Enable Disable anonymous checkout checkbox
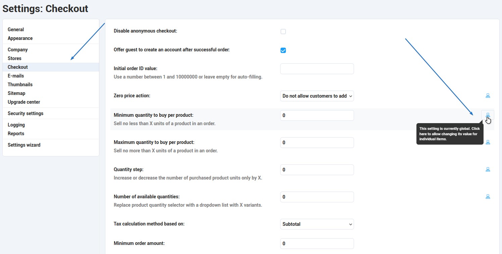The height and width of the screenshot is (254, 502). (283, 32)
